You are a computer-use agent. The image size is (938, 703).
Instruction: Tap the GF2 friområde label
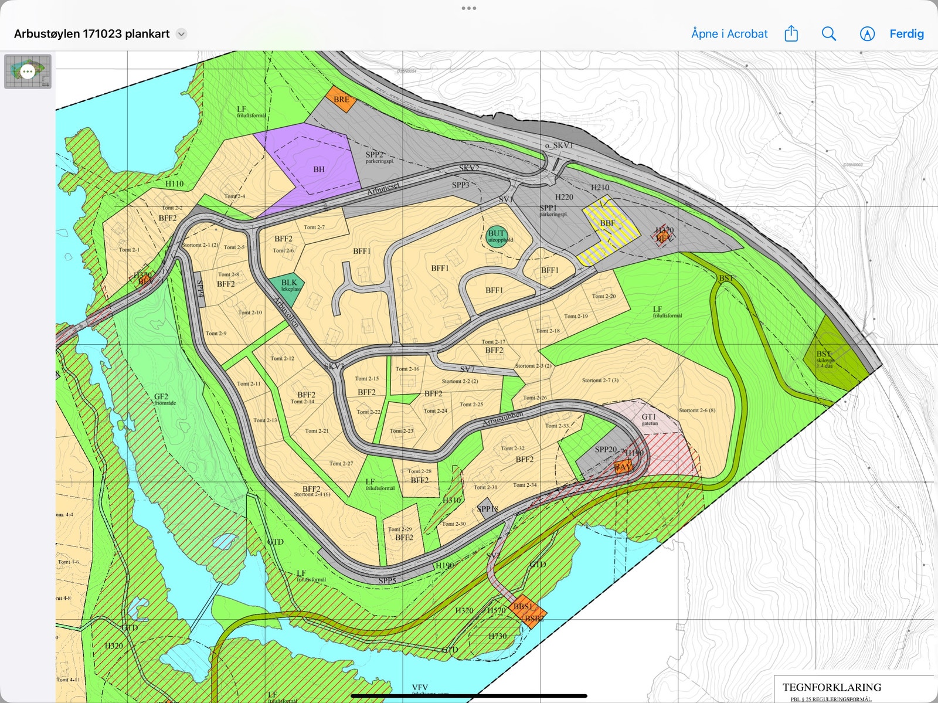pyautogui.click(x=165, y=399)
